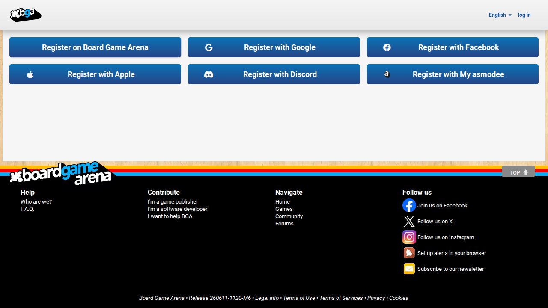Screen dimensions: 548x308
Task: Click the TOP button to scroll up
Action: (518, 172)
